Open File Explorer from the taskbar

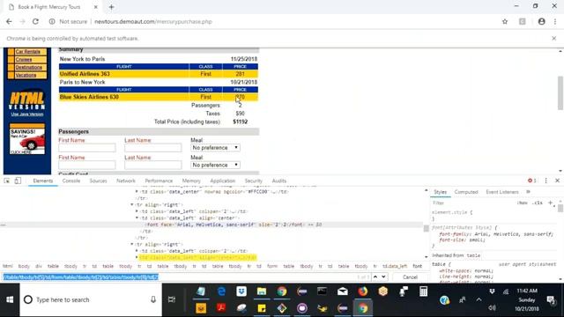pyautogui.click(x=262, y=291)
